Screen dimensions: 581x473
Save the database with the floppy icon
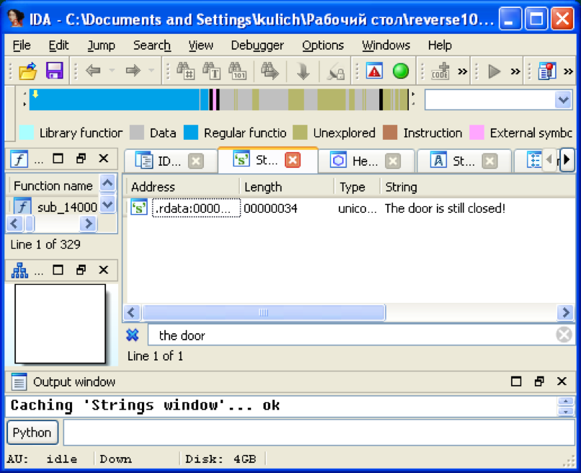(x=54, y=71)
